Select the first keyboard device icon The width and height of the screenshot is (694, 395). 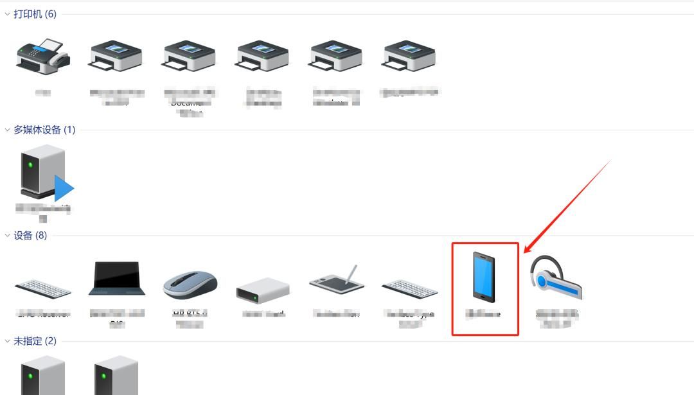pos(43,289)
